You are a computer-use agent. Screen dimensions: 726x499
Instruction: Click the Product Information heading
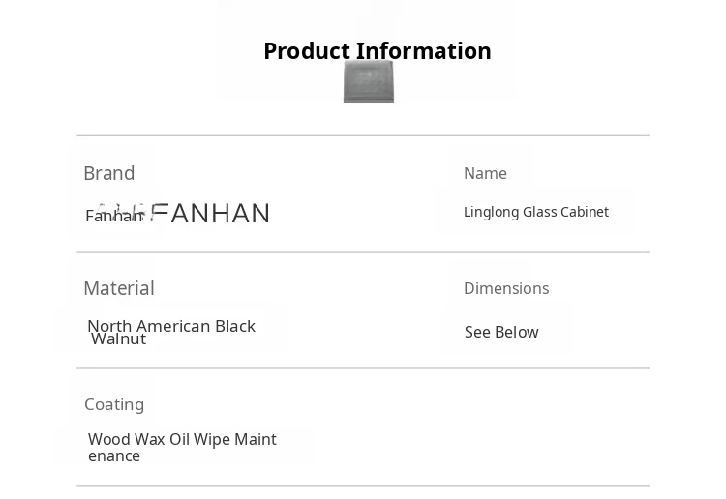point(377,50)
